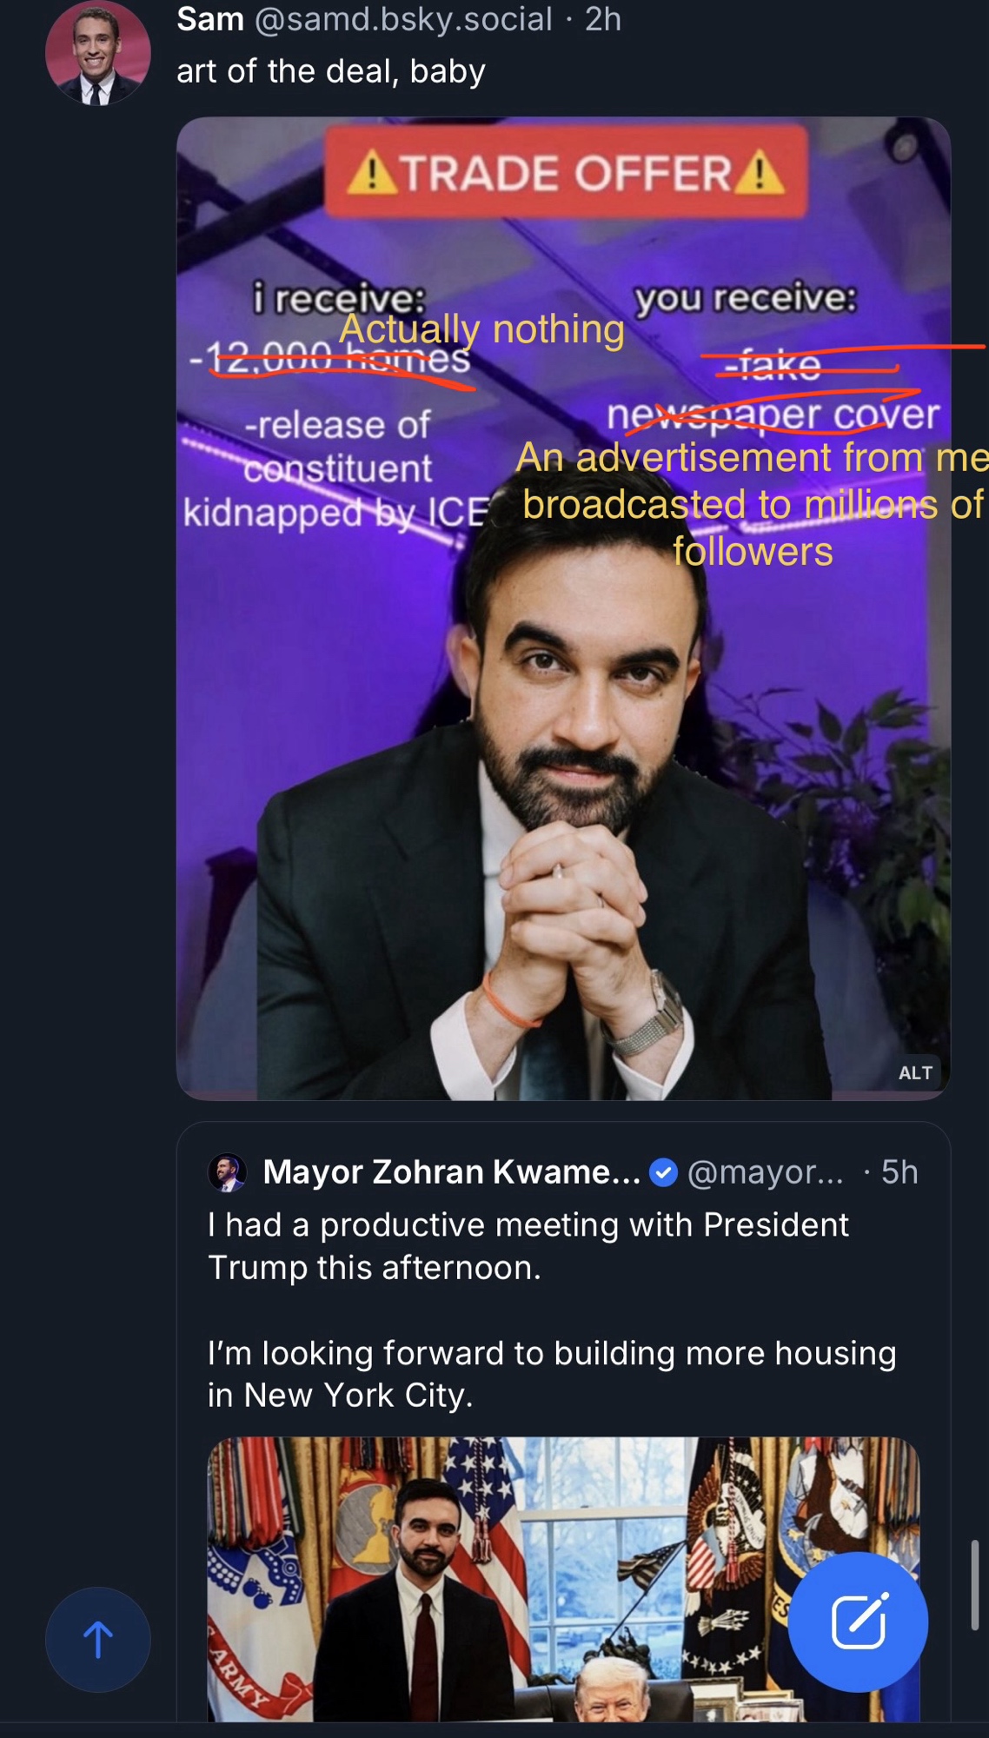The width and height of the screenshot is (989, 1738).
Task: Click the 2h post timestamp
Action: (x=603, y=18)
